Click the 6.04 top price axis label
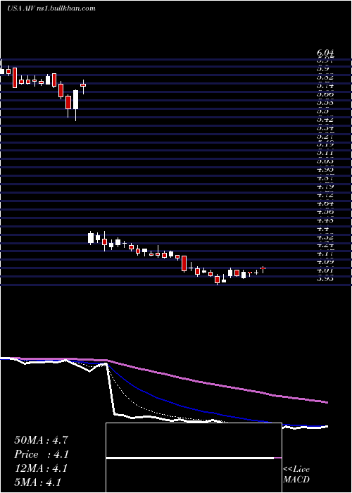 click(325, 53)
